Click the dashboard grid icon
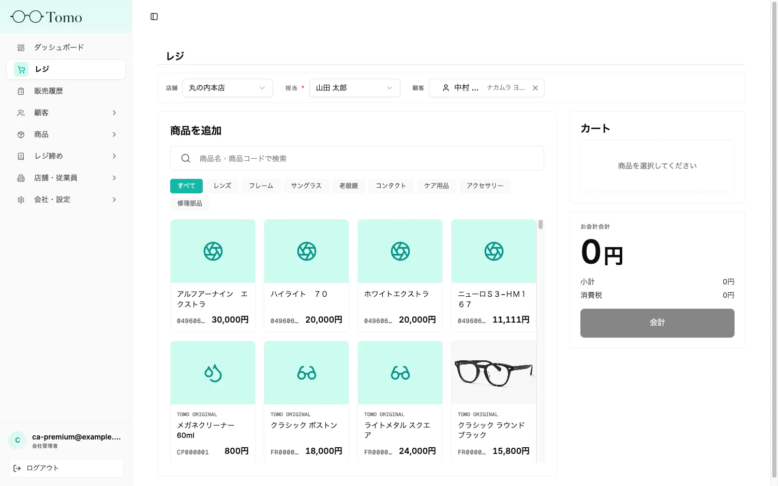 21,48
